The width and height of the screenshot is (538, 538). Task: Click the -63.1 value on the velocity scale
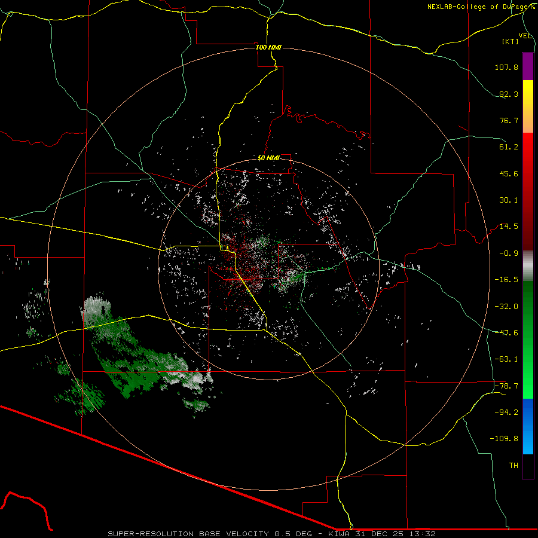pos(506,359)
